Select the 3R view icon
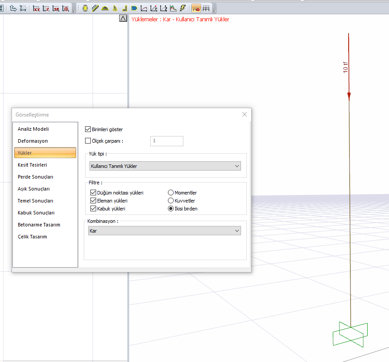The height and width of the screenshot is (362, 389). click(56, 9)
